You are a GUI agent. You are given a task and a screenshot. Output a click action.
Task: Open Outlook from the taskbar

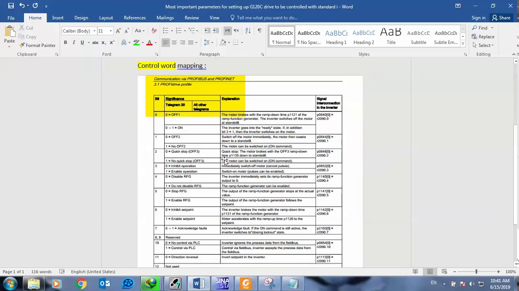pos(105,284)
